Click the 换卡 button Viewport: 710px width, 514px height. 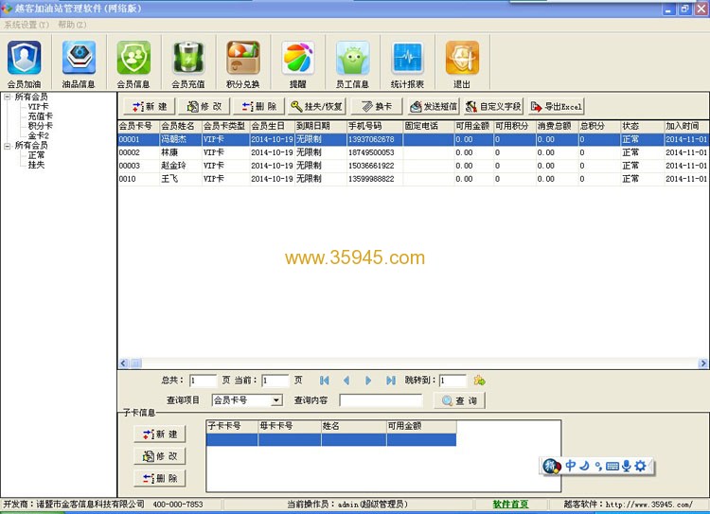click(x=377, y=106)
